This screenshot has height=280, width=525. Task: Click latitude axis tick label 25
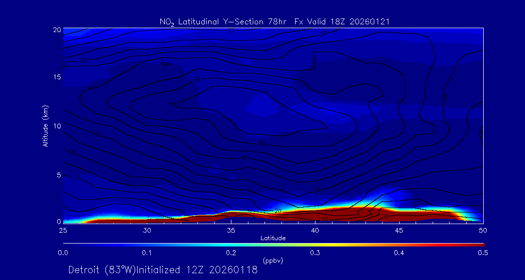63,229
